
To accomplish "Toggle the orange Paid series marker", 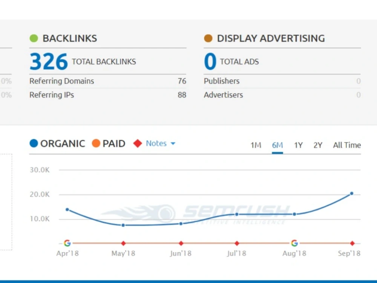I will pyautogui.click(x=96, y=143).
